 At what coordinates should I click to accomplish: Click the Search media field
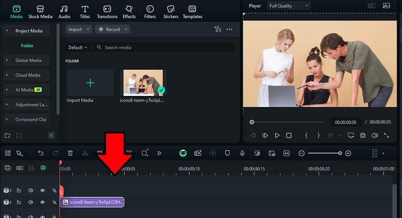164,47
